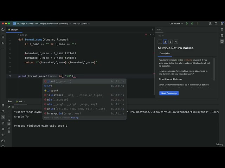Run the current file with green play icon
Screen dimensions: 225x168
click(x=187, y=23)
